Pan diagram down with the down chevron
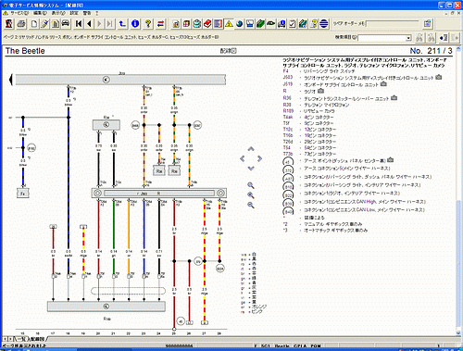 (251, 169)
